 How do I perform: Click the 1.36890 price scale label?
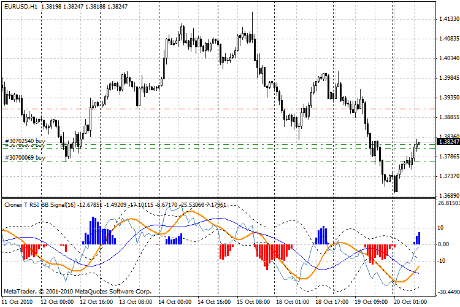[447, 195]
